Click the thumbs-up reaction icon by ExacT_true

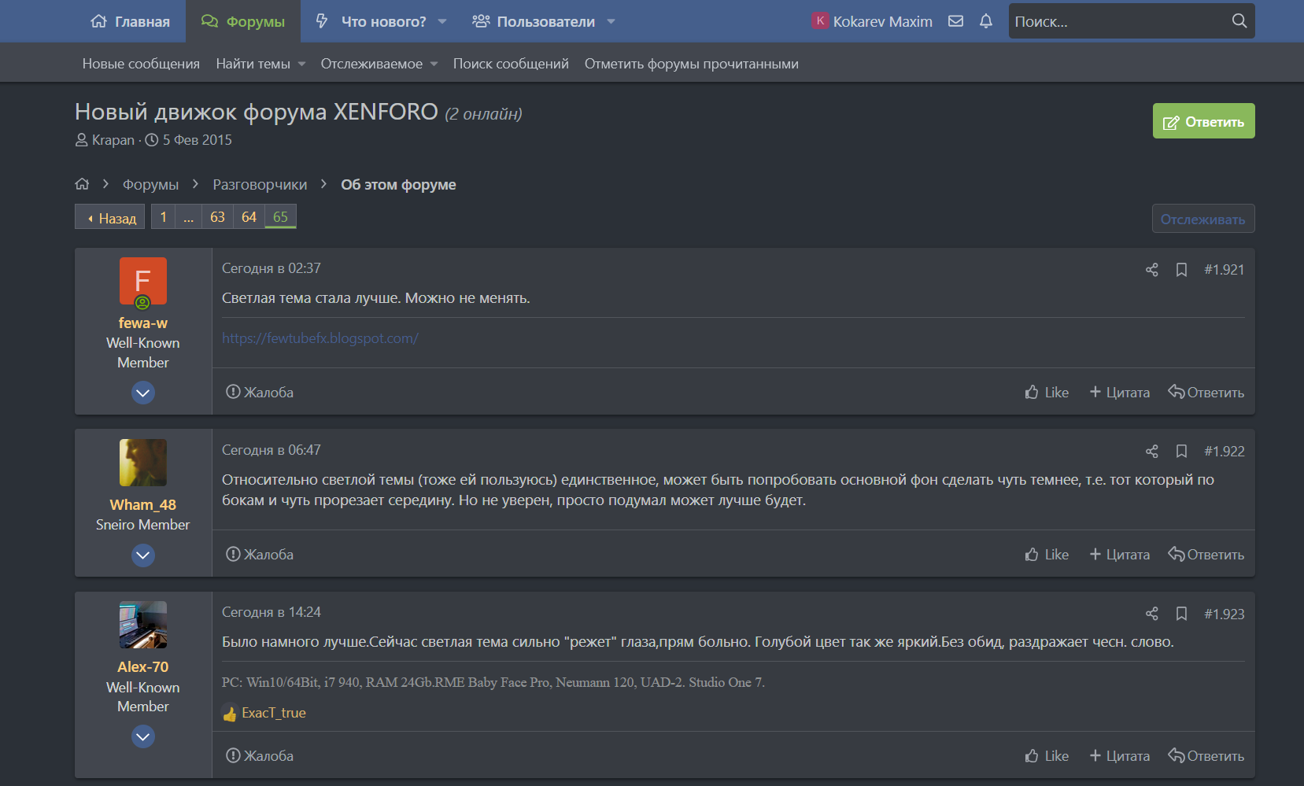[x=230, y=714]
